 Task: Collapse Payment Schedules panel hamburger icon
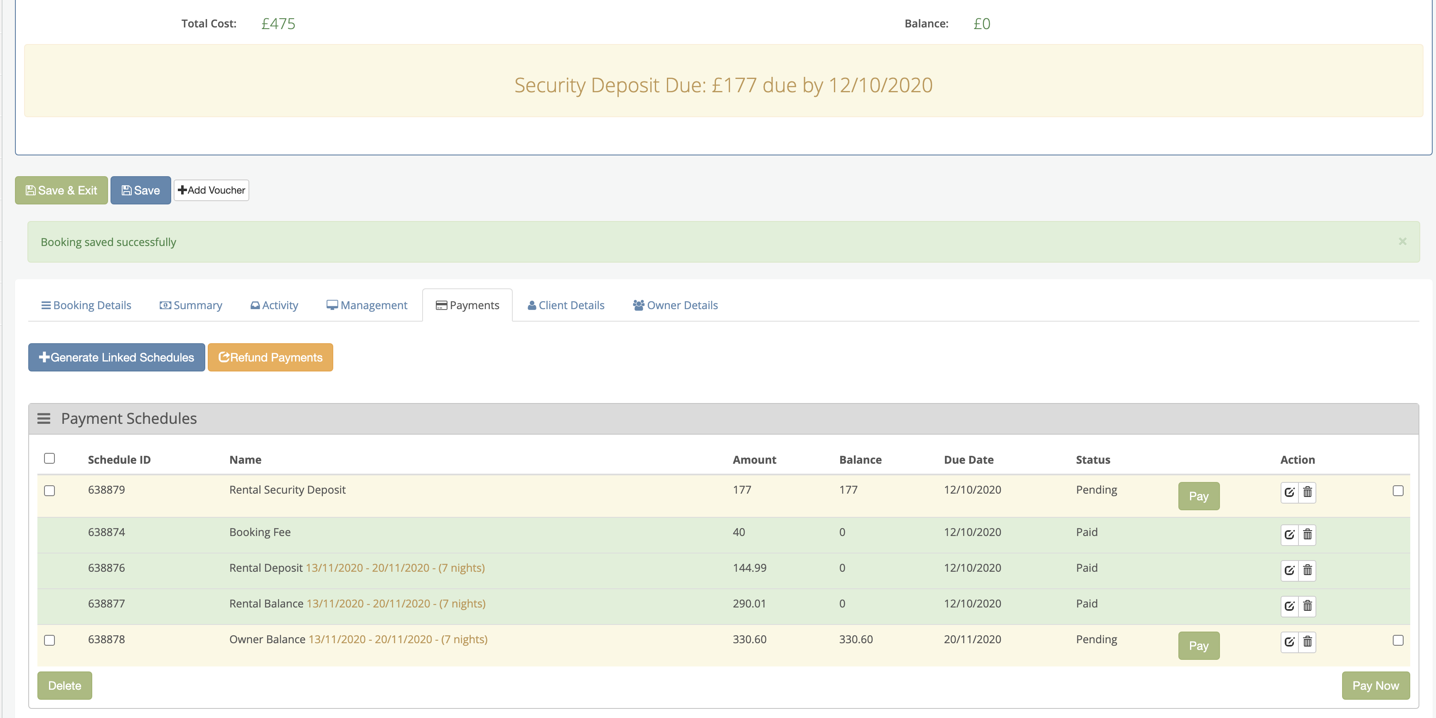[44, 419]
